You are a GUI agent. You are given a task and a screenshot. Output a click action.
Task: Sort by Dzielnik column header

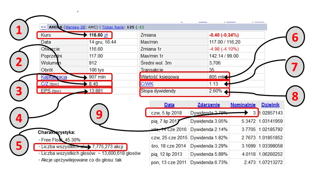pos(270,104)
